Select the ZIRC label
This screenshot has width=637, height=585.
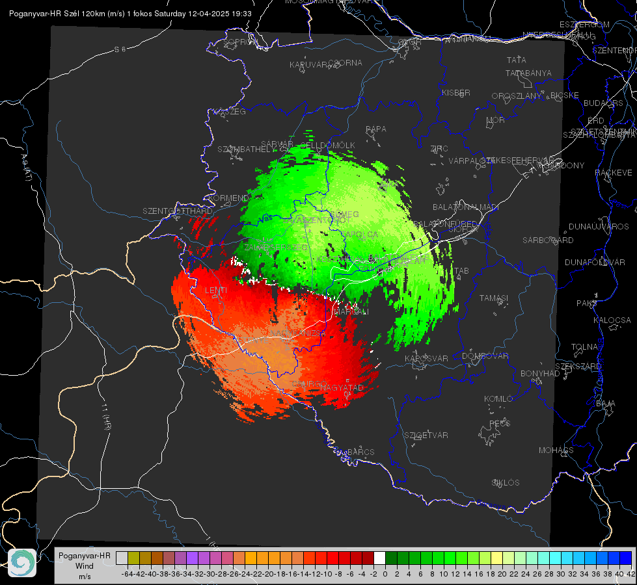click(439, 149)
